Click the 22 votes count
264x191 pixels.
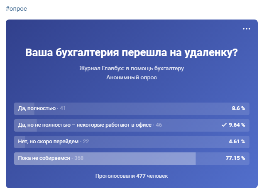coord(86,142)
